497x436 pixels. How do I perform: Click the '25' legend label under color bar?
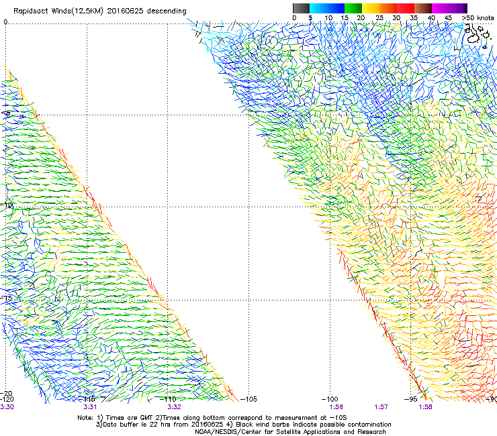(x=379, y=18)
